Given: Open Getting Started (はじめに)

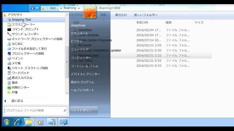Looking at the screenshot, I should pyautogui.click(x=15, y=44).
